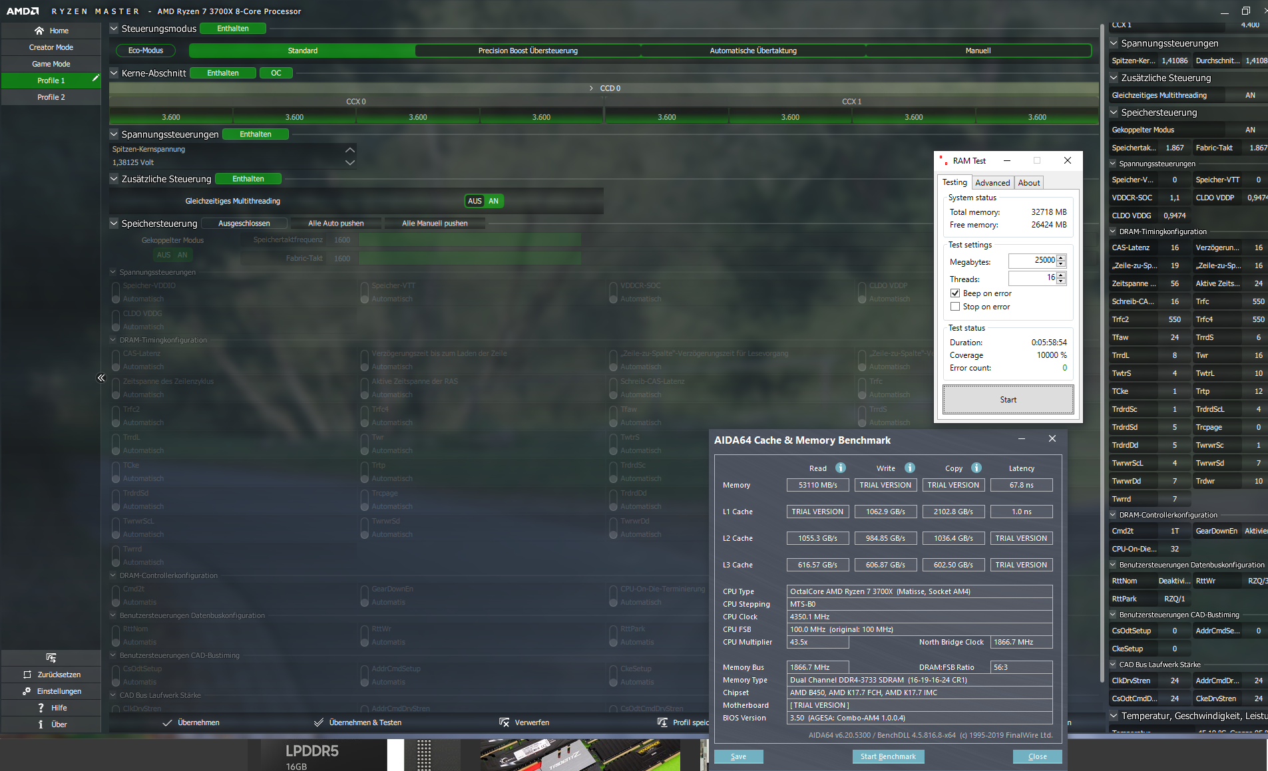Expand the CCD 0 chevron
The image size is (1268, 771).
(591, 88)
